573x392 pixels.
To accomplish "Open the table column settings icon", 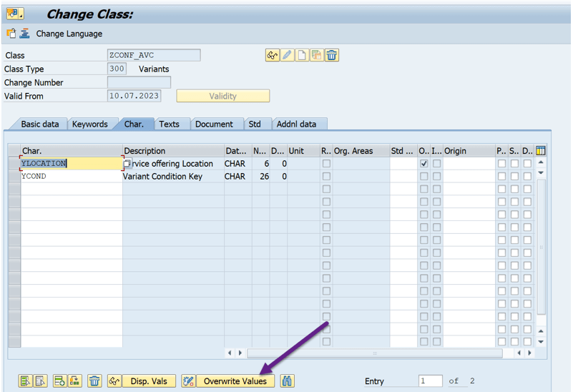I will (x=541, y=150).
